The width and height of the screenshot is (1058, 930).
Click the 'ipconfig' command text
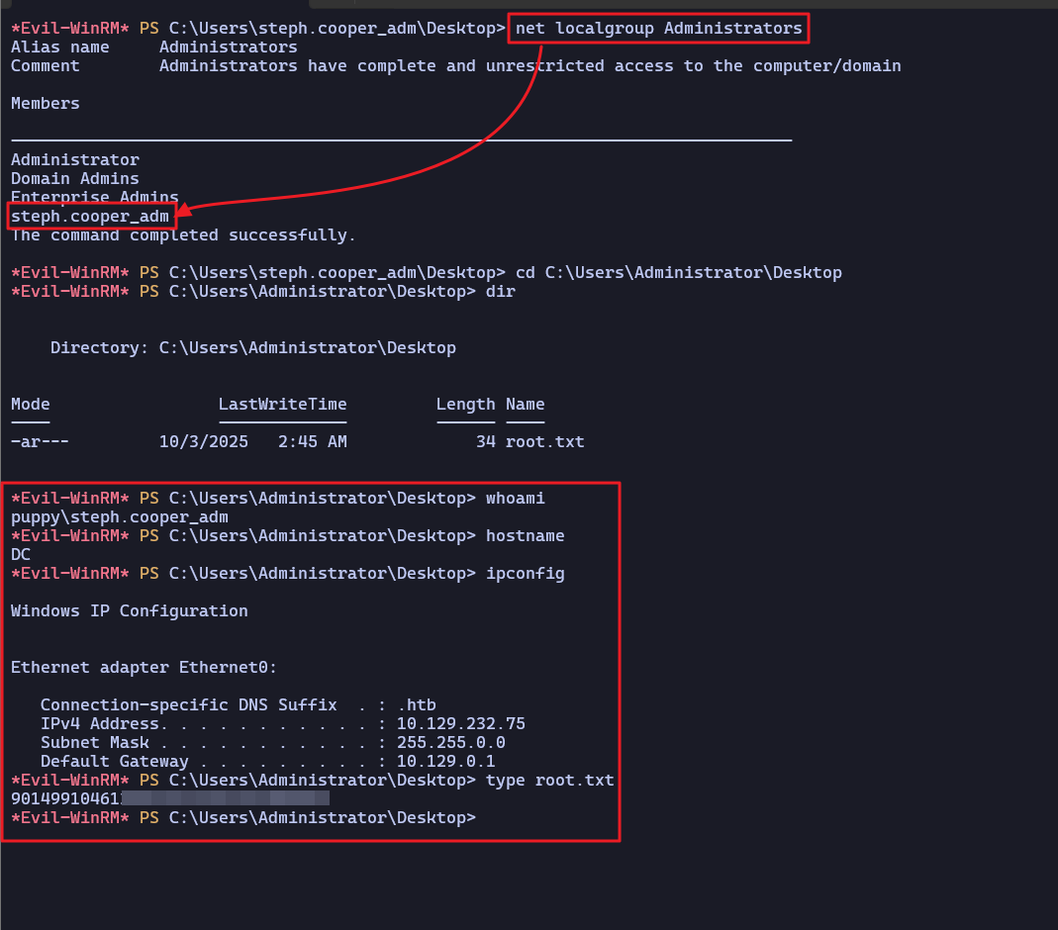coord(525,573)
